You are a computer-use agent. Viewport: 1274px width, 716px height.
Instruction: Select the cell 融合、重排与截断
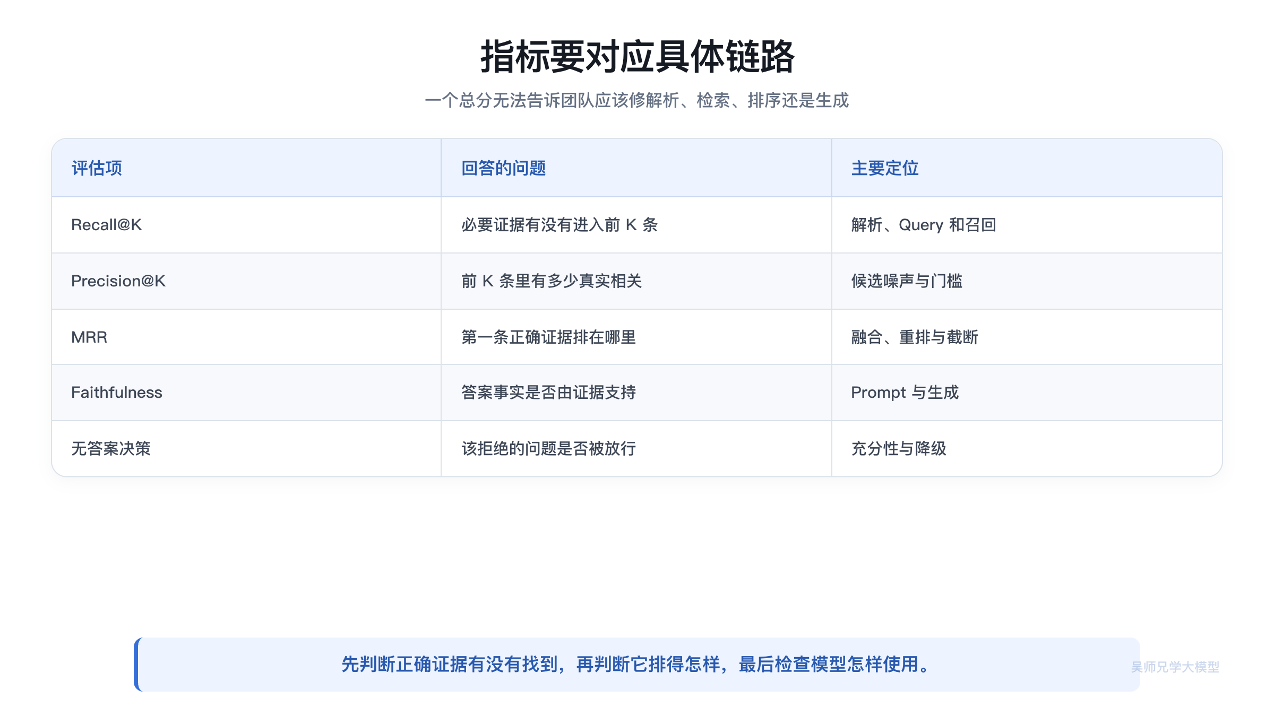1027,337
